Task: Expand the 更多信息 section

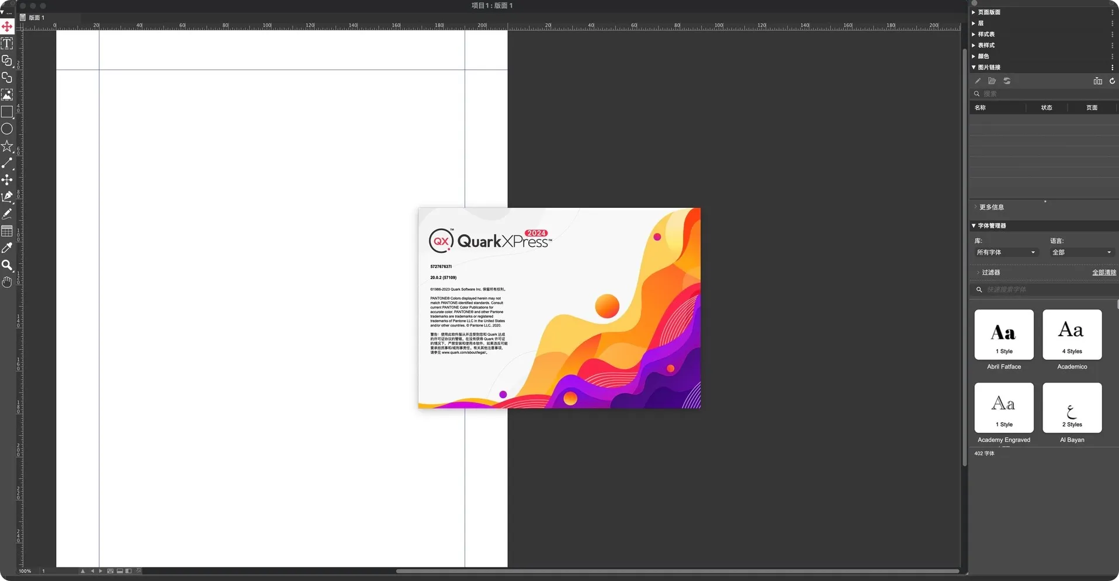Action: click(x=976, y=207)
